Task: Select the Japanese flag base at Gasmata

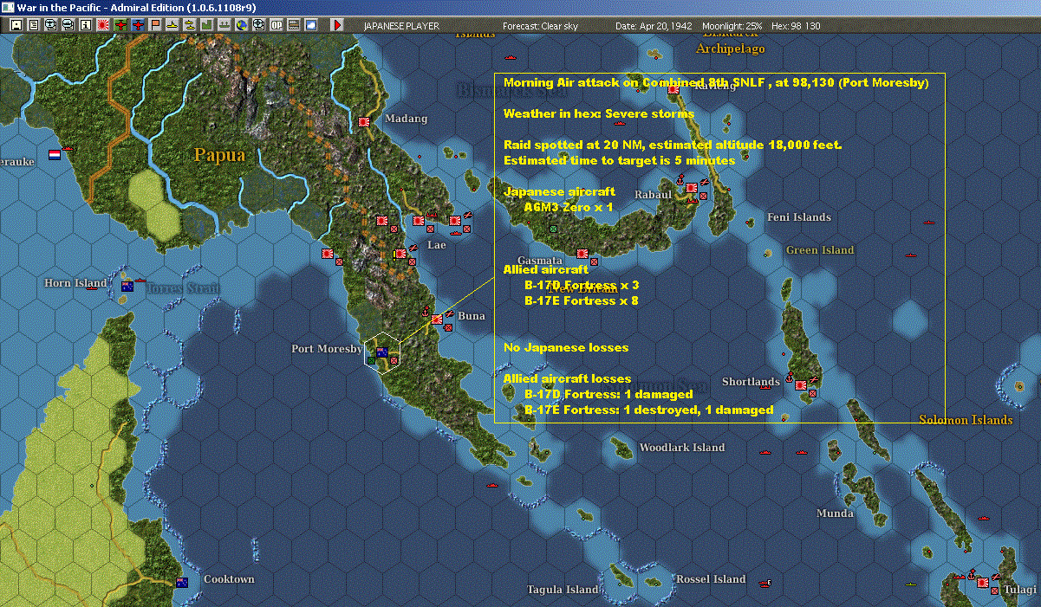Action: click(581, 253)
